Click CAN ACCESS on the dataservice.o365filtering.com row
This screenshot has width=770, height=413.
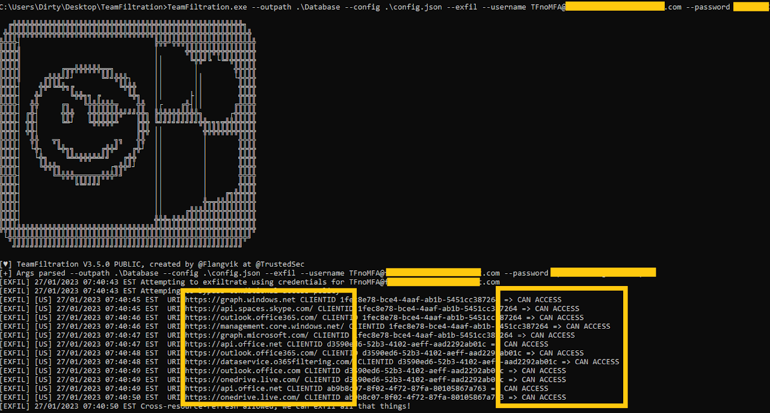597,362
